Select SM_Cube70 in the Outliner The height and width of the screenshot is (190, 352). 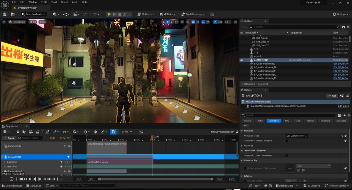[262, 42]
